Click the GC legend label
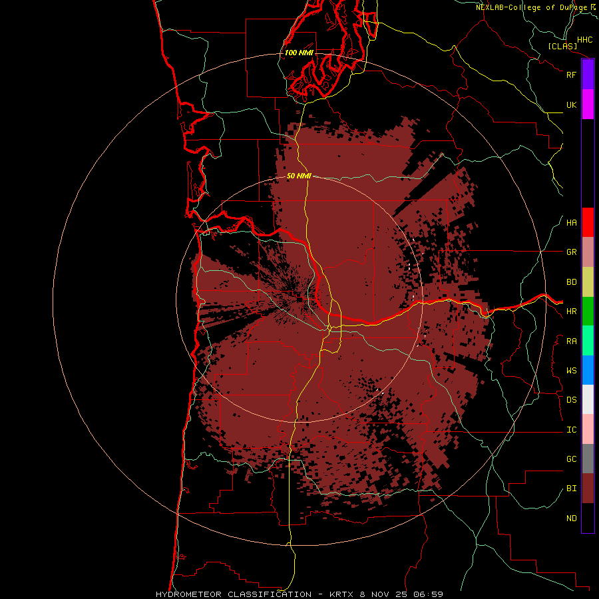The height and width of the screenshot is (599, 599). [x=571, y=459]
